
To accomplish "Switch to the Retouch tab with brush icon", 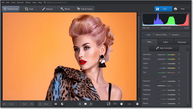I will [x=47, y=9].
